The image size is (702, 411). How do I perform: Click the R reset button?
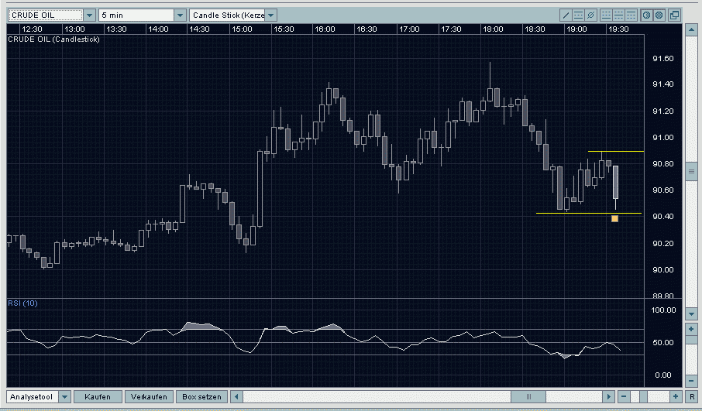(692, 397)
